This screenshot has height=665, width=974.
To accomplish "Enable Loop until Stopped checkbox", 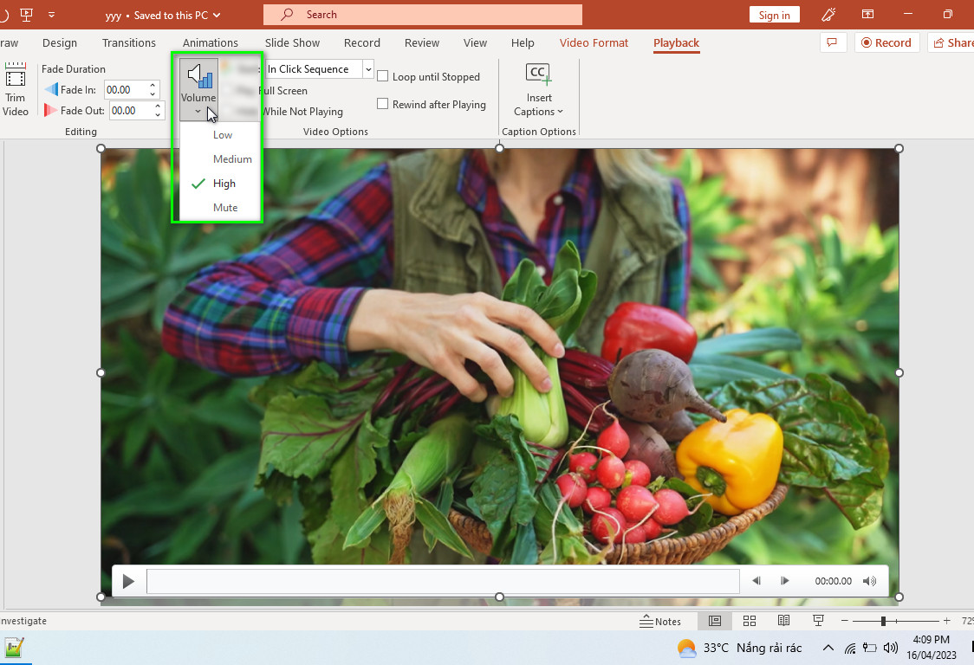I will (x=383, y=76).
